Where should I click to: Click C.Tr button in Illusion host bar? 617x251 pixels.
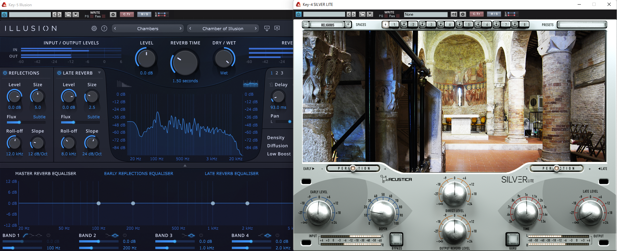click(127, 14)
